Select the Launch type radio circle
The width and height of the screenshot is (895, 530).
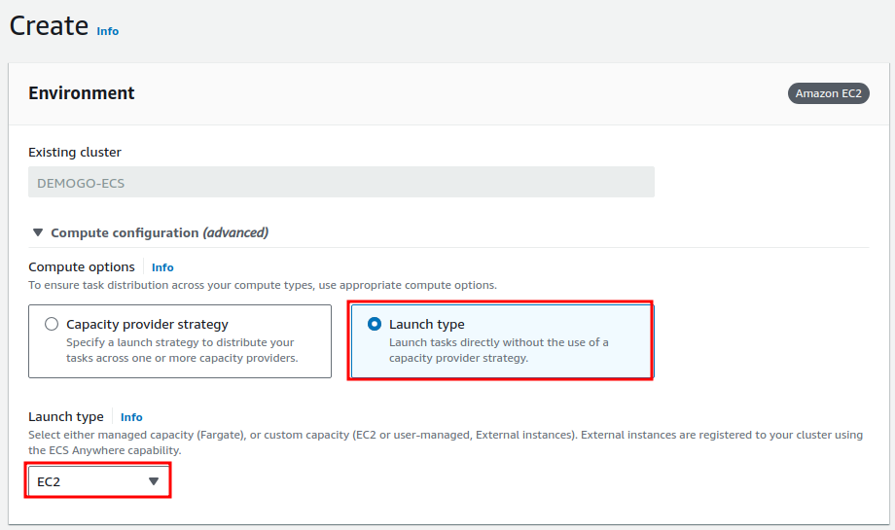[x=375, y=324]
